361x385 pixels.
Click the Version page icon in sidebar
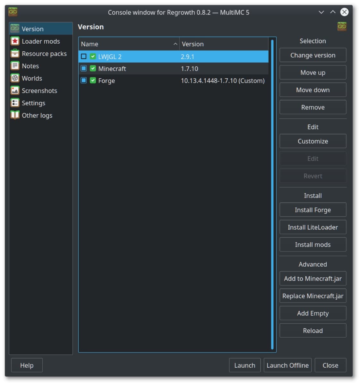[x=15, y=29]
